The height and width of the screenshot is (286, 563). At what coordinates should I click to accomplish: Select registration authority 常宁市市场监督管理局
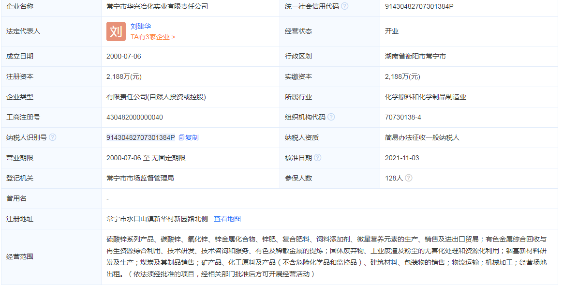[x=140, y=178]
